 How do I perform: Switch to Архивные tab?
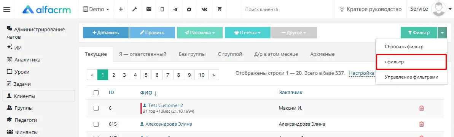tap(322, 54)
